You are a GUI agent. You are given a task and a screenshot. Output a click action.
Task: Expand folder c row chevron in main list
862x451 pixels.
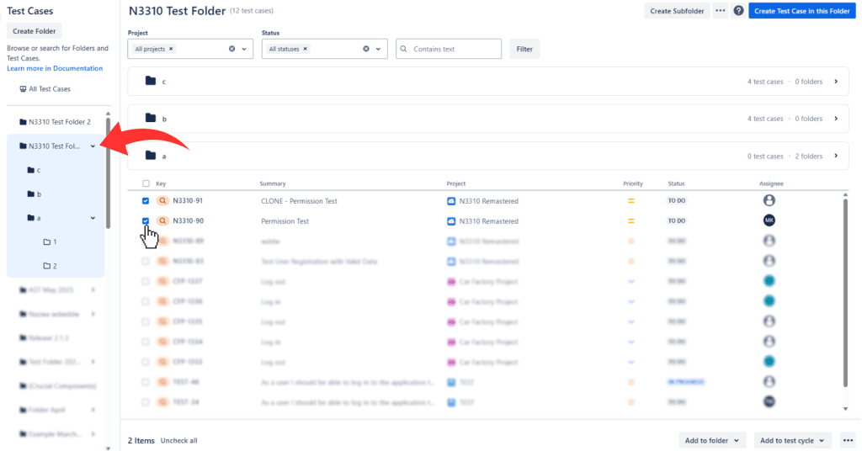836,82
